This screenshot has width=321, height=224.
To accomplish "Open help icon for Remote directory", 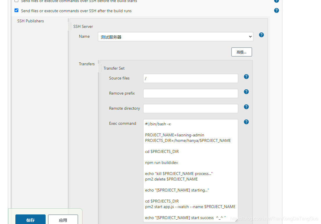I will [x=246, y=107].
